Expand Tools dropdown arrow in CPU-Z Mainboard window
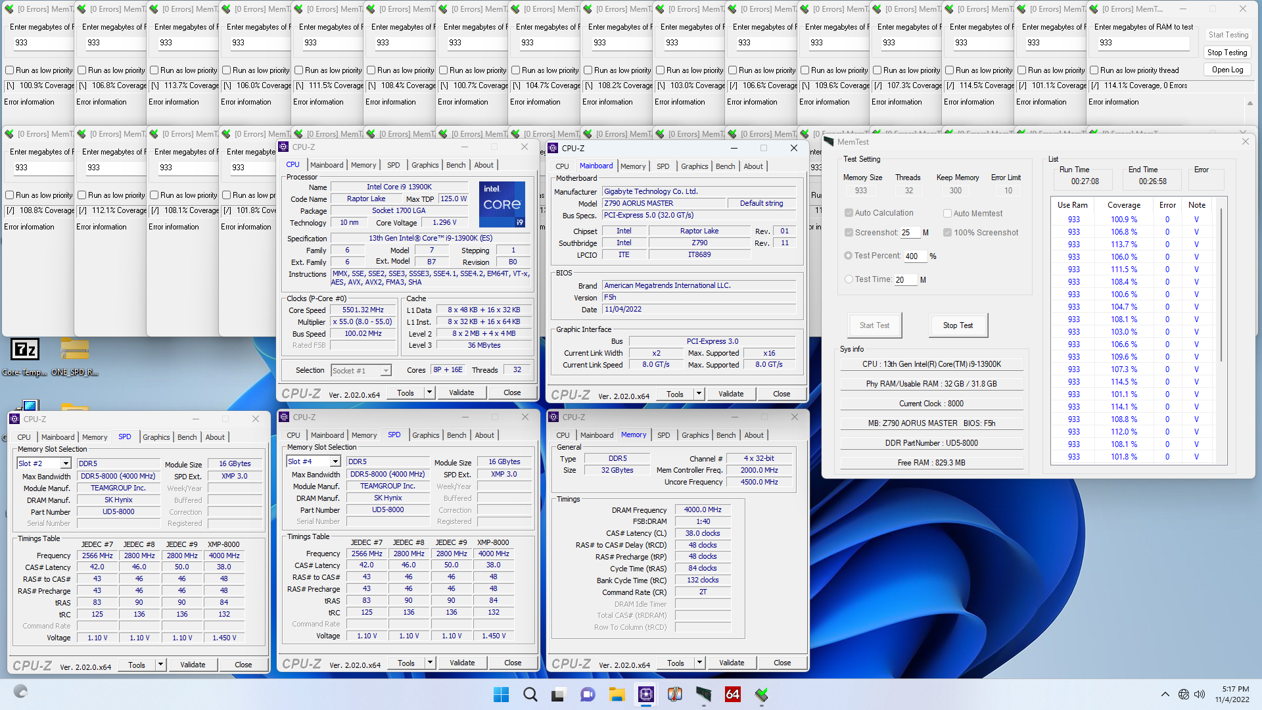This screenshot has height=710, width=1262. [699, 394]
